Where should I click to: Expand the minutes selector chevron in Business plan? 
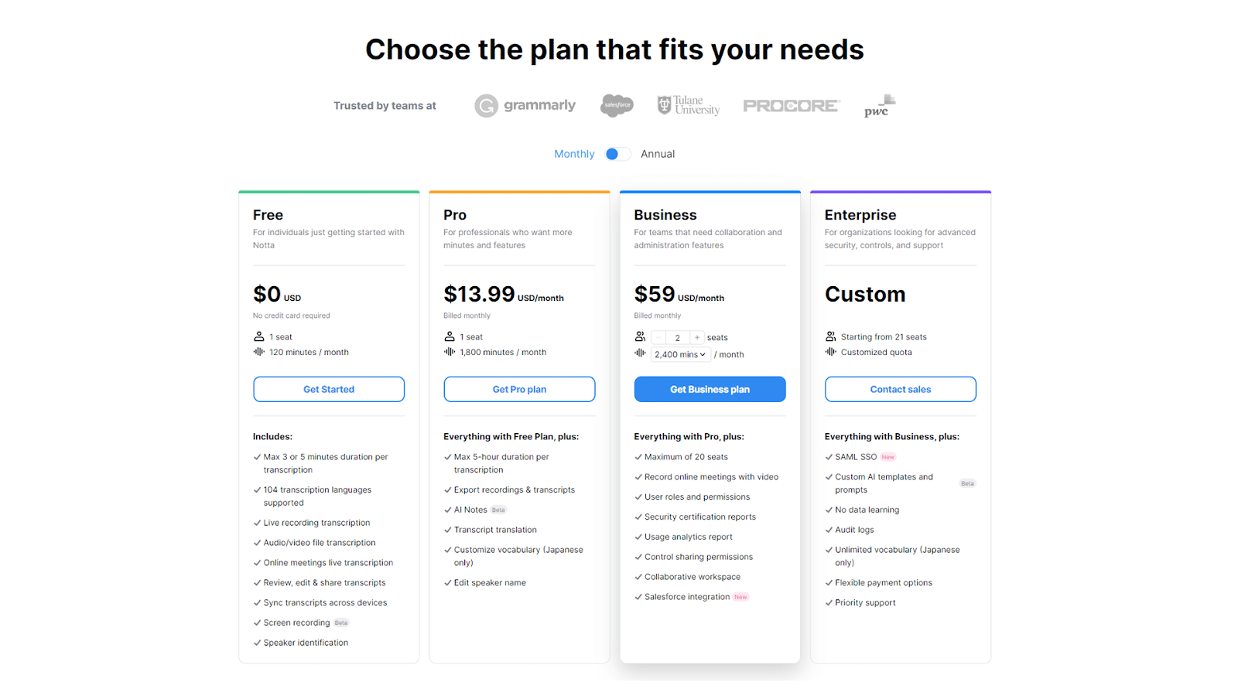tap(703, 353)
